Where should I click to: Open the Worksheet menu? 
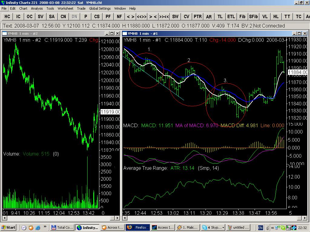(65, 8)
